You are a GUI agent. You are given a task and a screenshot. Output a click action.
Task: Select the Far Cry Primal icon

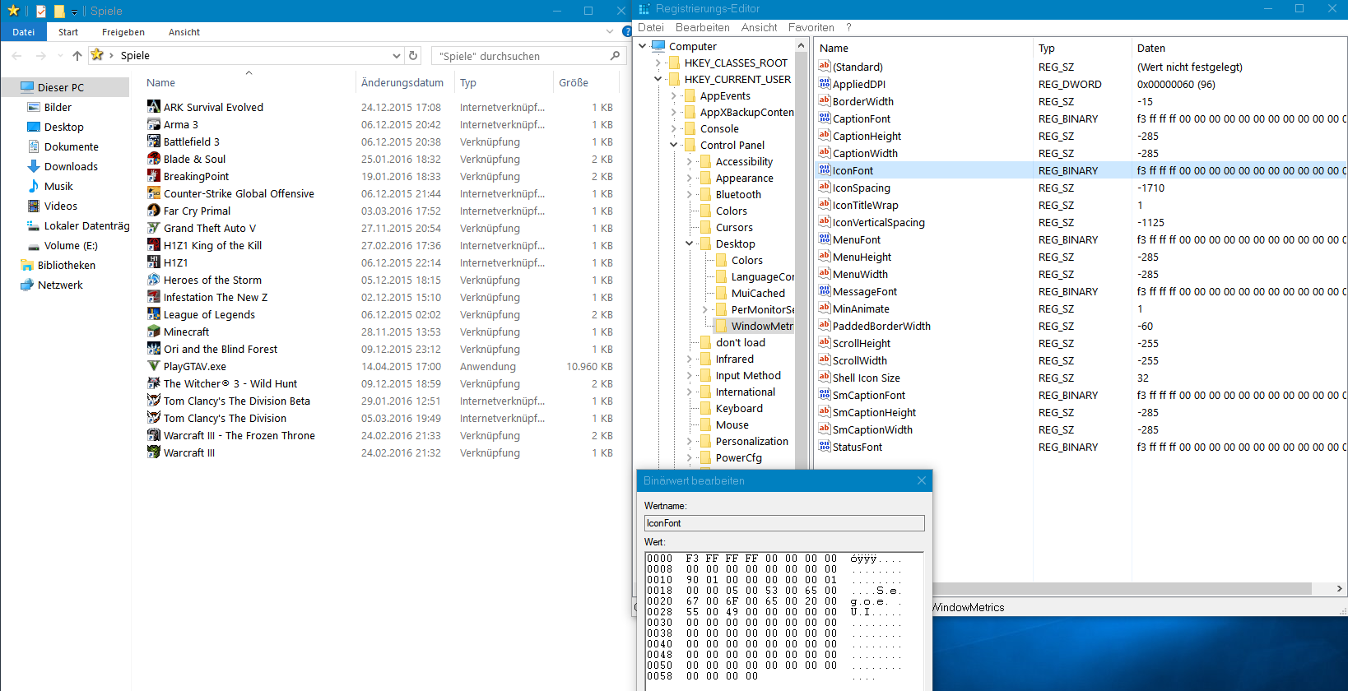click(x=154, y=210)
